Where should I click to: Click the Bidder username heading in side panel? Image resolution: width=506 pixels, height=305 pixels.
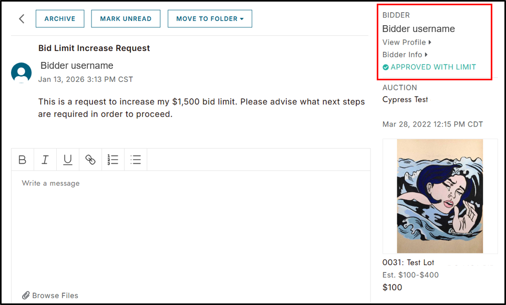419,29
